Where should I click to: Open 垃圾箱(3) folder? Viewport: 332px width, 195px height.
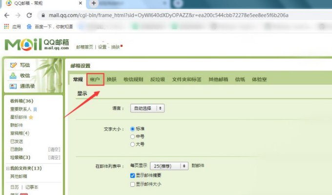[20, 157]
